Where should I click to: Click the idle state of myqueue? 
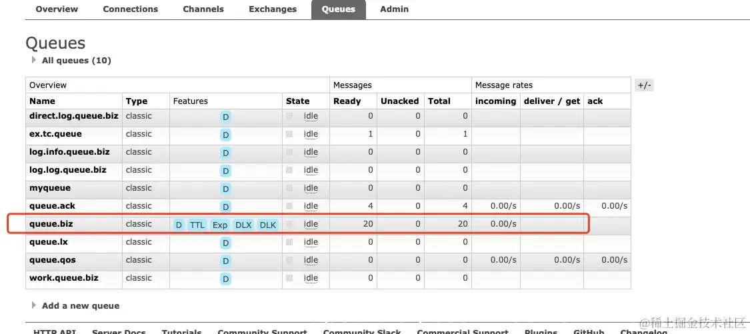click(311, 188)
